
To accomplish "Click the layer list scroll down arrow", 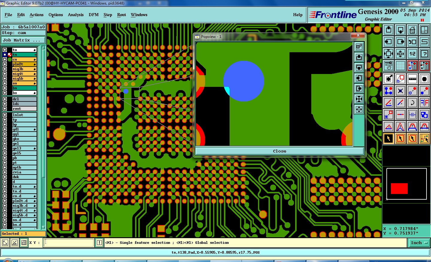I will coord(43,227).
